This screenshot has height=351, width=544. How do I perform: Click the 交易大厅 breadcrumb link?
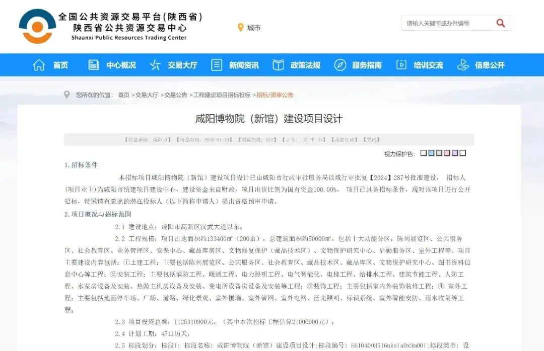[x=147, y=95]
